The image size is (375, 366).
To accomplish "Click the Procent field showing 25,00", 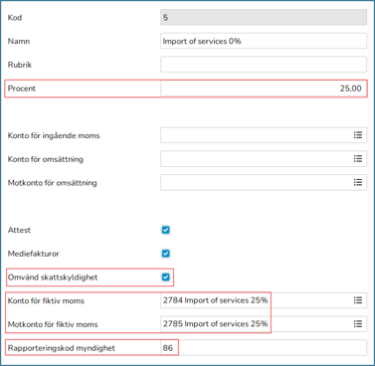I will [264, 89].
